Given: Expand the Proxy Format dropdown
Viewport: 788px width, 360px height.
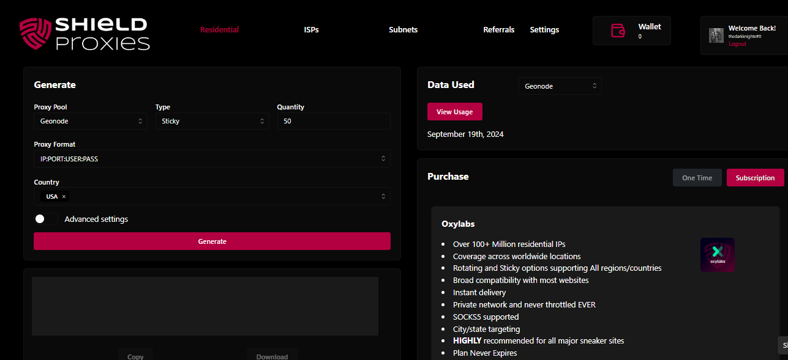Looking at the screenshot, I should pos(212,158).
